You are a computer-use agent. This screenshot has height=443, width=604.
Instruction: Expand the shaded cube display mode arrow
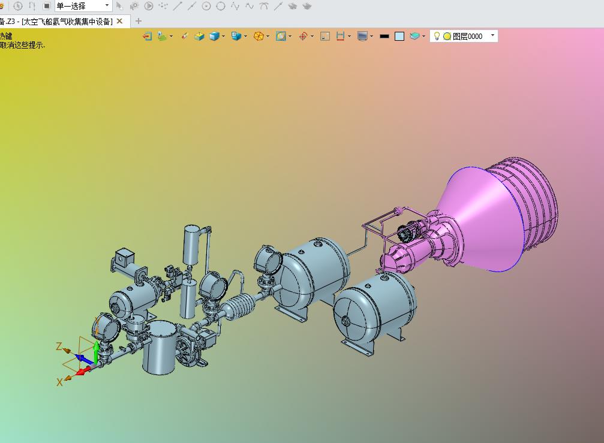(223, 37)
